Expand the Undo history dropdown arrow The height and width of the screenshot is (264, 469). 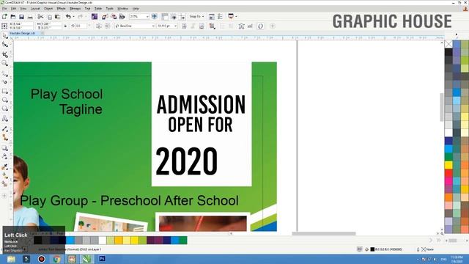(74, 17)
